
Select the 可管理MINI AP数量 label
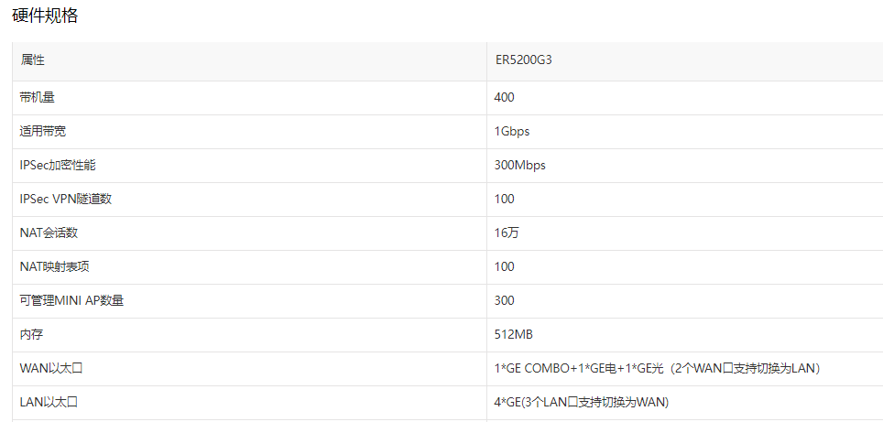click(71, 300)
